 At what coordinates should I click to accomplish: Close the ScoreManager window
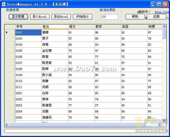click(x=166, y=4)
